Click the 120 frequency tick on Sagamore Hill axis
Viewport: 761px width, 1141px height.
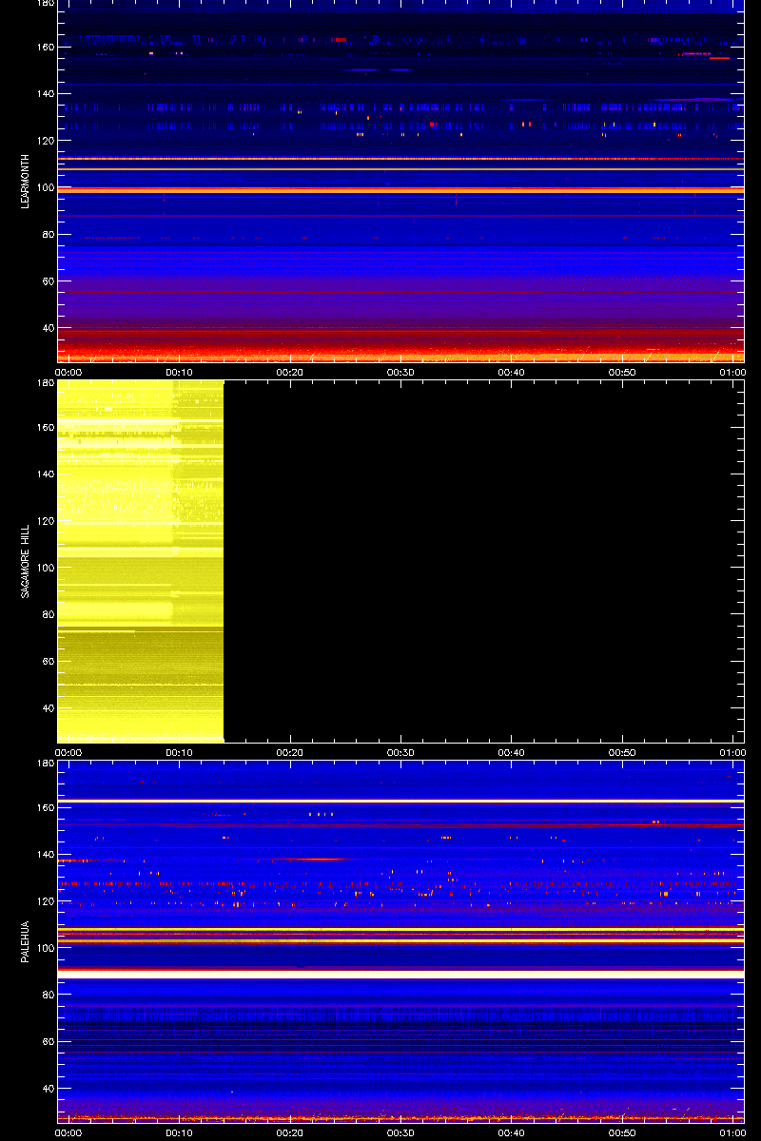(x=45, y=521)
